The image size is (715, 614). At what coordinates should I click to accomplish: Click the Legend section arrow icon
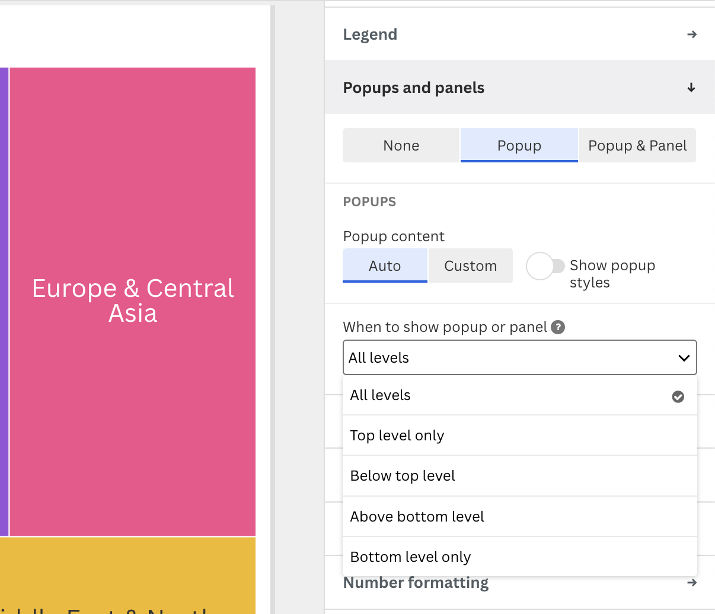(691, 34)
